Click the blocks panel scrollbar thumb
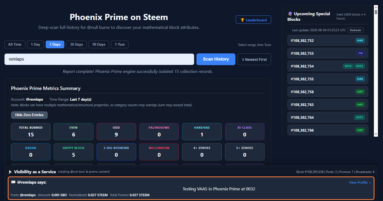 click(376, 12)
